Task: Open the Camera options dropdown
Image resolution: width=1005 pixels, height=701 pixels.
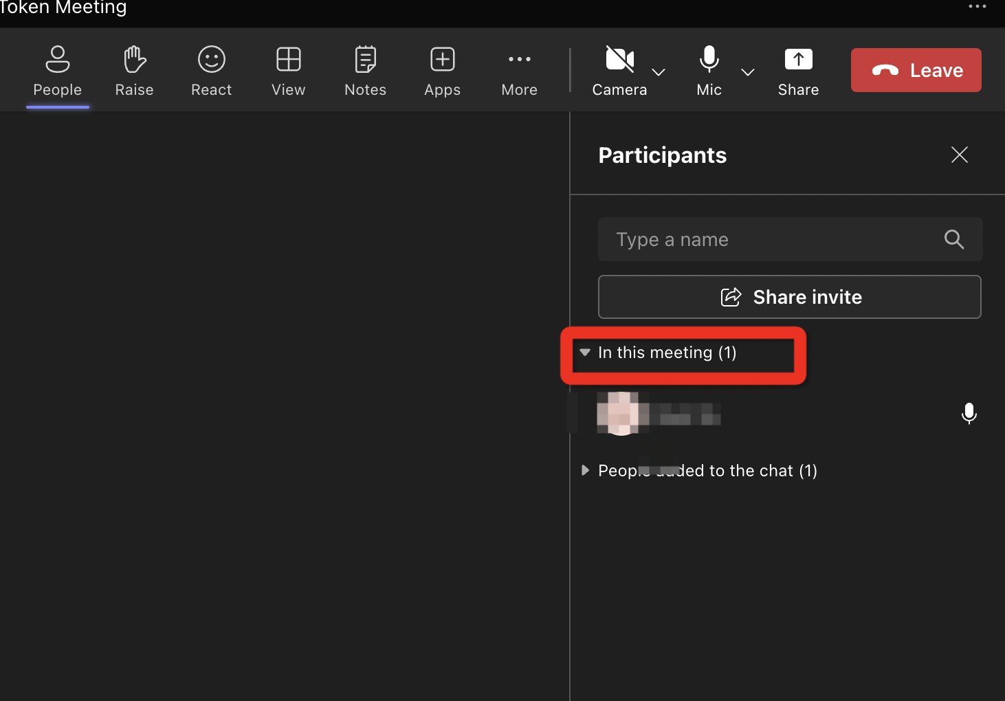Action: point(659,72)
